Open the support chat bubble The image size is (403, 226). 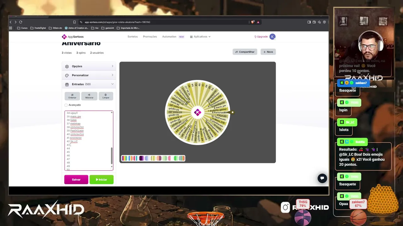pos(322,178)
